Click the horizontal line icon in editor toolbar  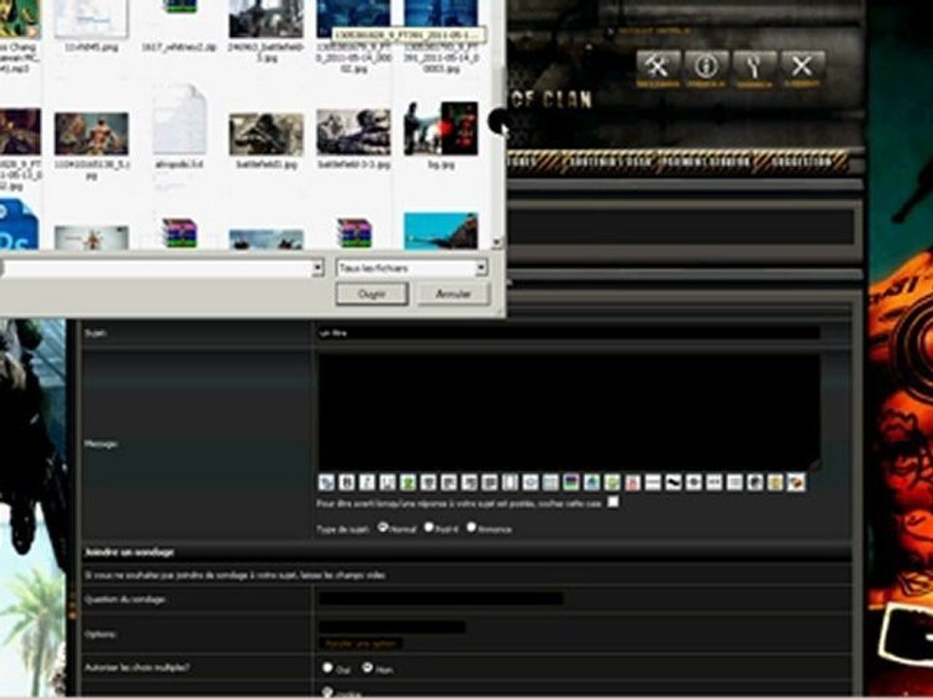click(653, 483)
